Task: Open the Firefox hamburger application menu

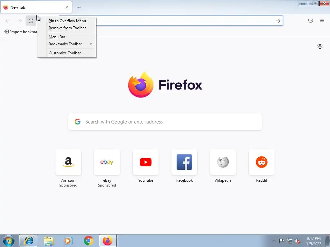Action: [x=322, y=21]
